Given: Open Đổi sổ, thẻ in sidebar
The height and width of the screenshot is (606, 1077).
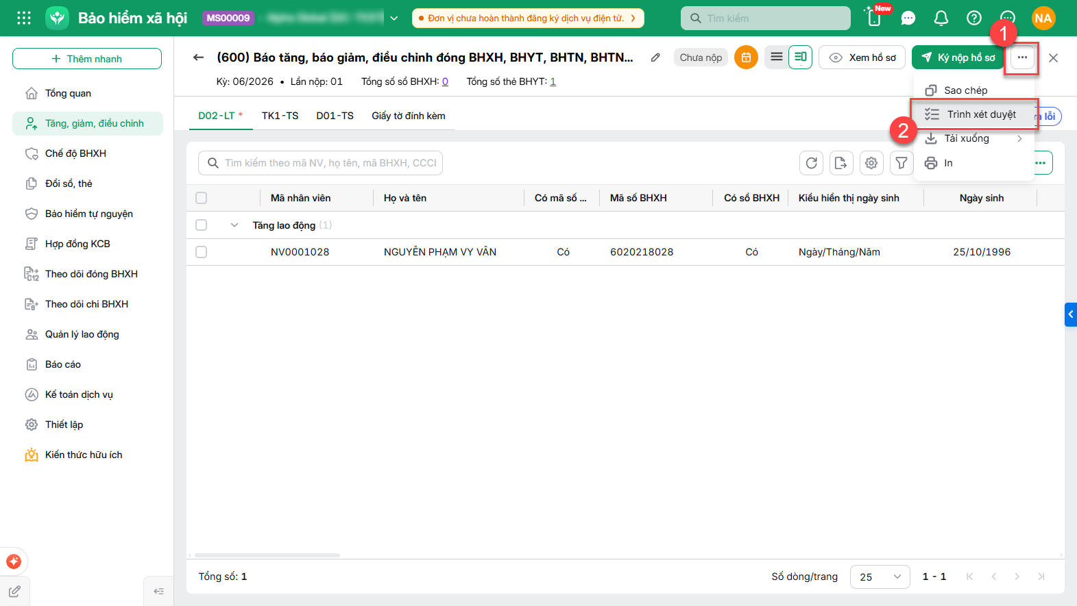Looking at the screenshot, I should tap(88, 184).
